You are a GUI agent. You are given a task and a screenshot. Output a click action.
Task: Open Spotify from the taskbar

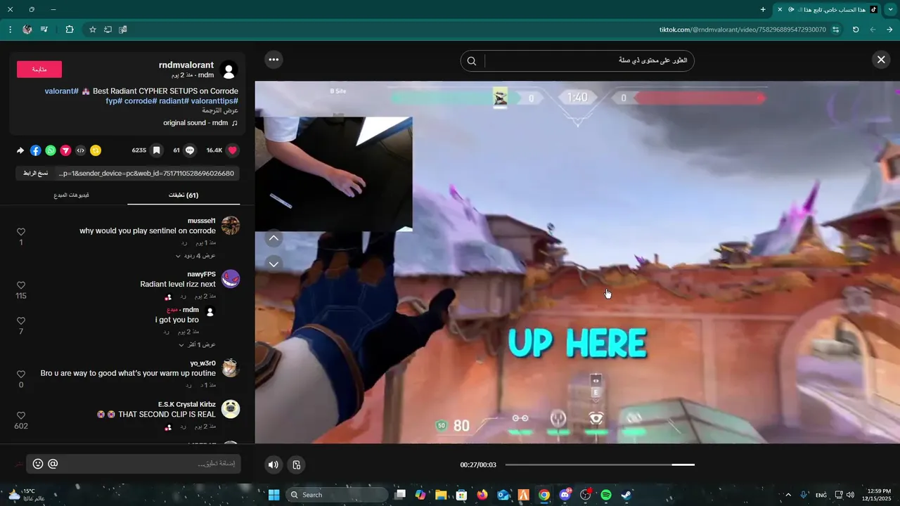(606, 495)
